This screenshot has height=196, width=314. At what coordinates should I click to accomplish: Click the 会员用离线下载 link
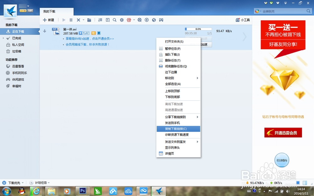(x=88, y=45)
